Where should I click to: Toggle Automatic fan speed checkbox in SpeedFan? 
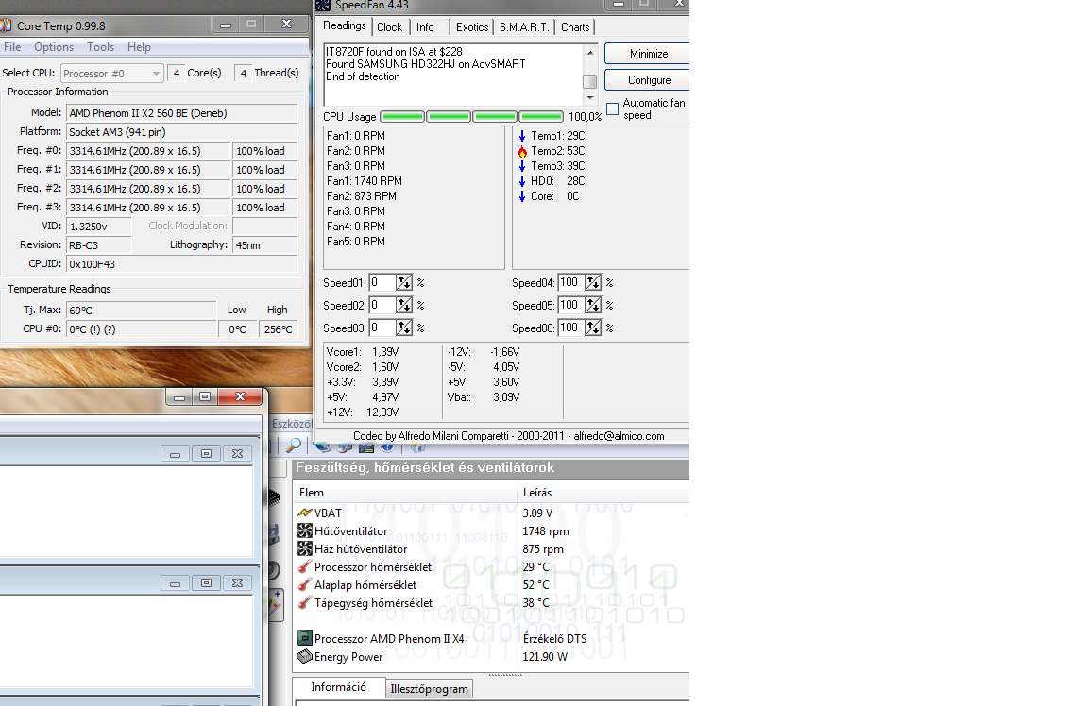point(613,109)
